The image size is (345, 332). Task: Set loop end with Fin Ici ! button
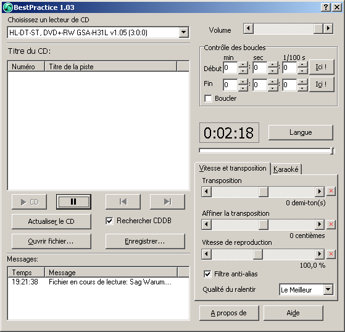click(322, 84)
